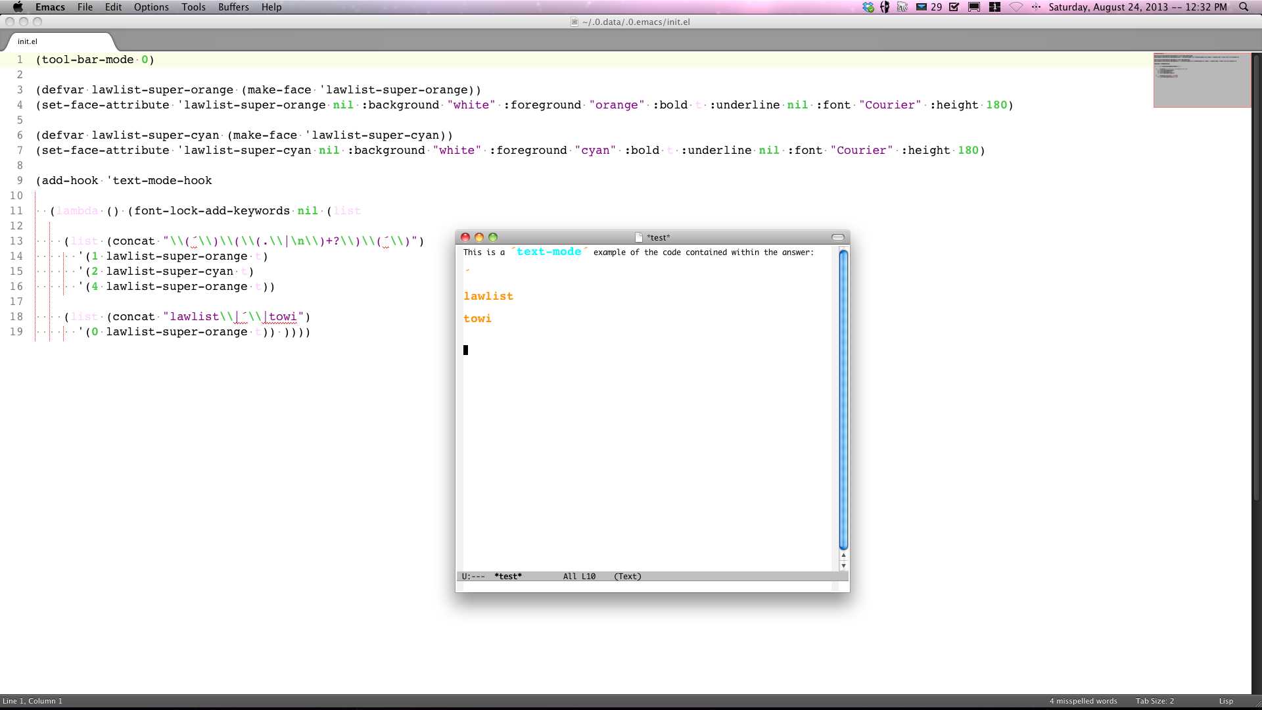Click the cyan 'text-mode' word in *test*
Viewport: 1262px width, 710px height.
(x=549, y=252)
